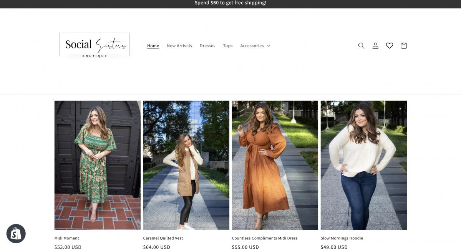Open the New Arrivals menu
This screenshot has width=461, height=249.
pos(179,46)
